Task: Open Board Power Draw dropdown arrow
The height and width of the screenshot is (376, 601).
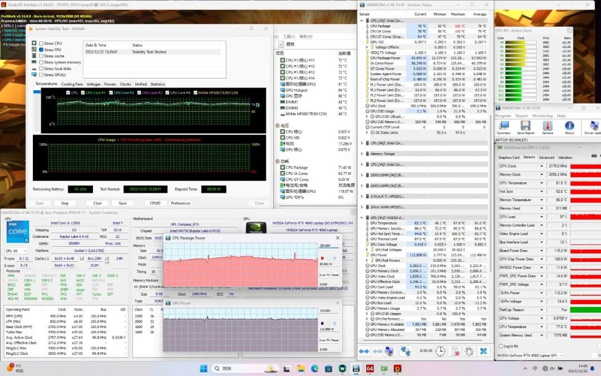Action: 541,251
